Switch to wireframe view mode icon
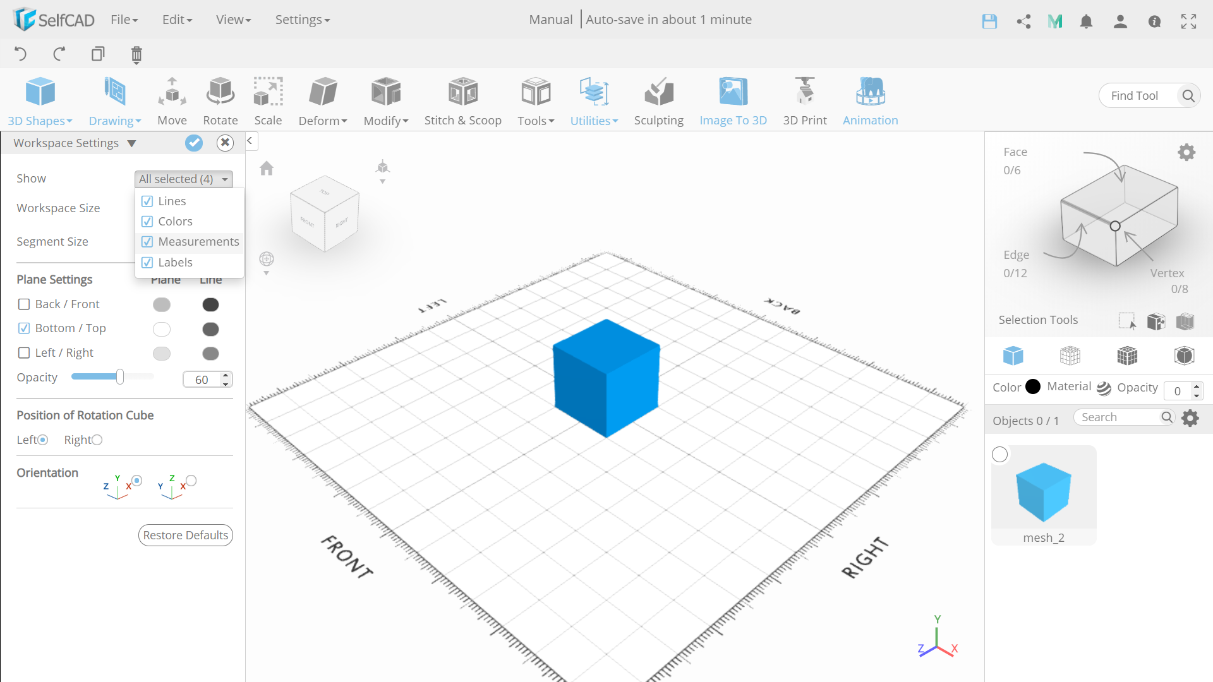This screenshot has height=682, width=1213. coord(1070,356)
